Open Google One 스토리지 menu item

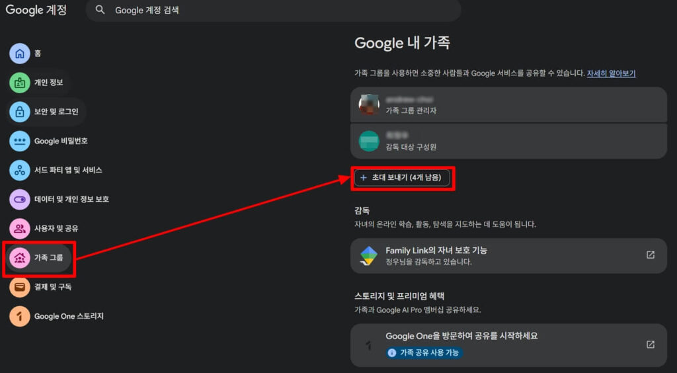(x=58, y=316)
